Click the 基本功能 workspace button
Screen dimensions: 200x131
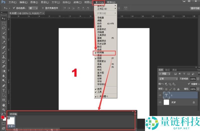(194, 8)
